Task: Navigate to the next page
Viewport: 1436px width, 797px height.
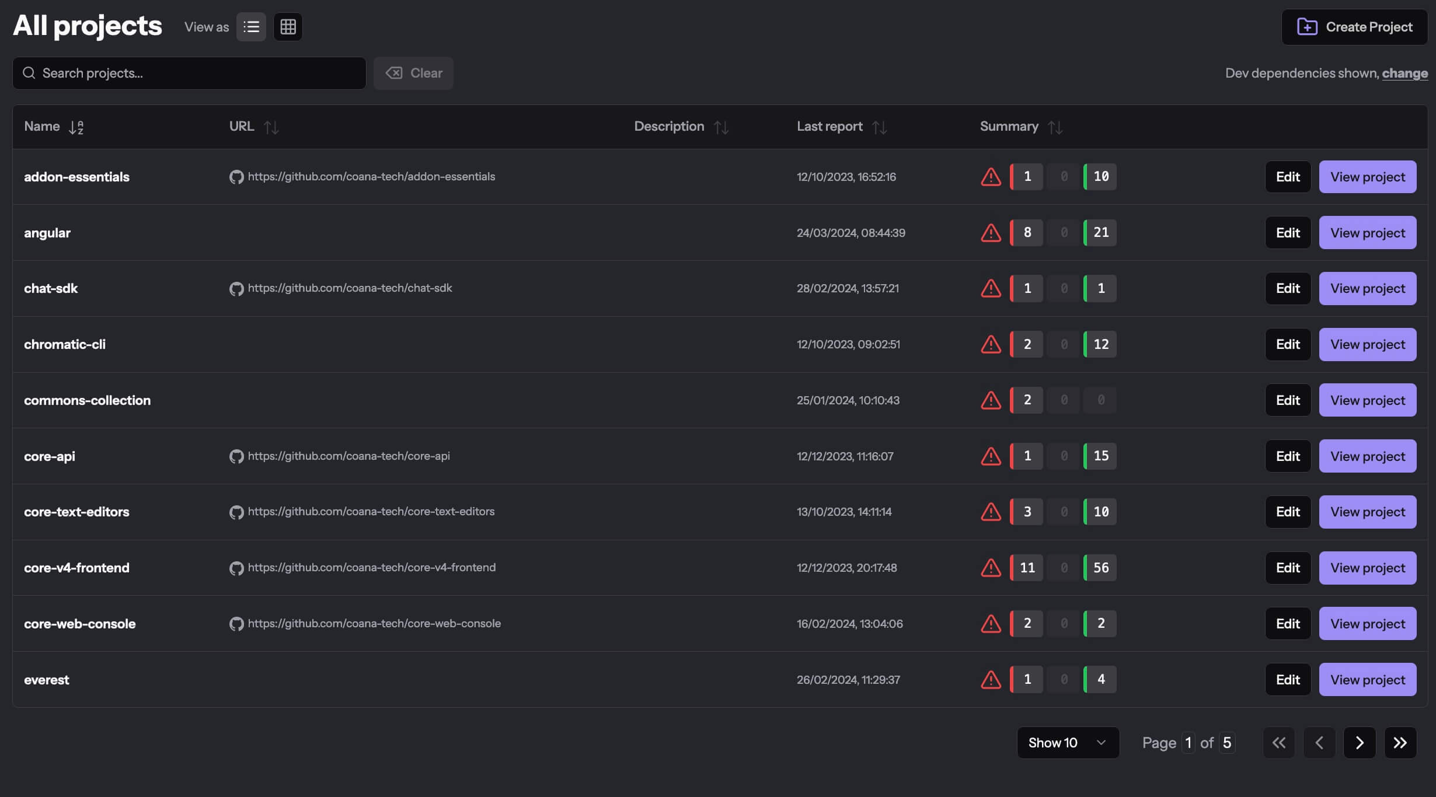Action: pyautogui.click(x=1360, y=742)
